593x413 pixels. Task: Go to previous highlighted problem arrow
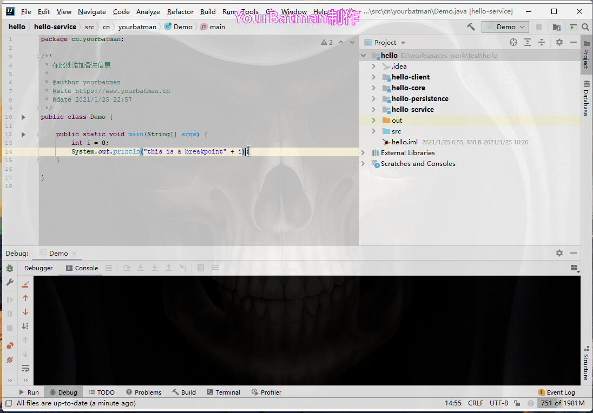click(x=341, y=42)
